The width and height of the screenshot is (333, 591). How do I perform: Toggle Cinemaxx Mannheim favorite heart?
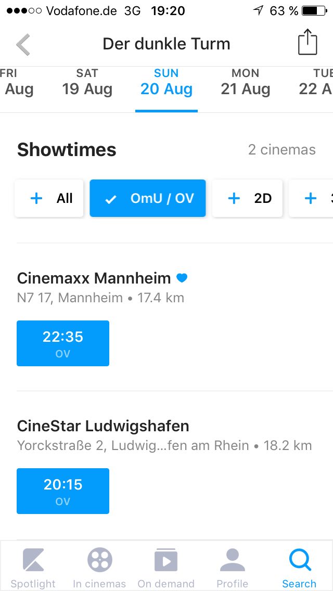182,278
